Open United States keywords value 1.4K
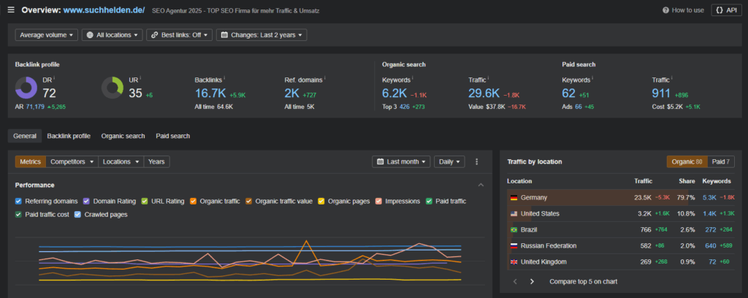 click(x=710, y=213)
